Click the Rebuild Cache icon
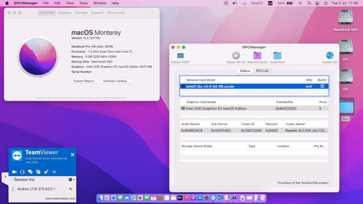 point(257,55)
